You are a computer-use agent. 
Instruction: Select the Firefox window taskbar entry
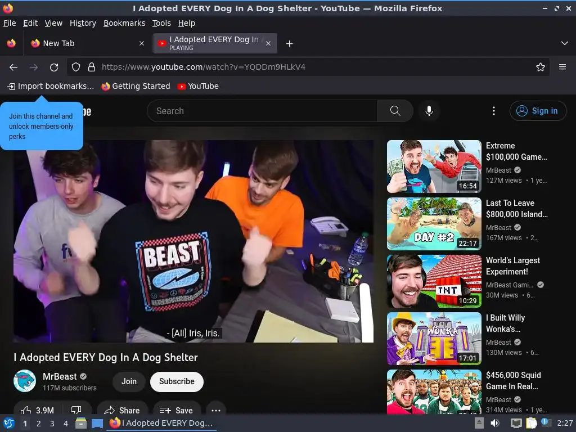pyautogui.click(x=162, y=423)
